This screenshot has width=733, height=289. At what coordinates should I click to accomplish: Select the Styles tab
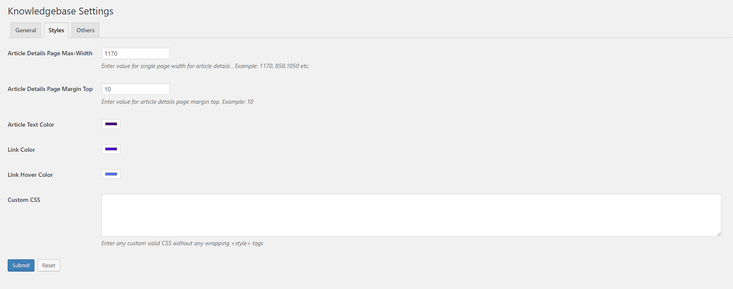56,30
